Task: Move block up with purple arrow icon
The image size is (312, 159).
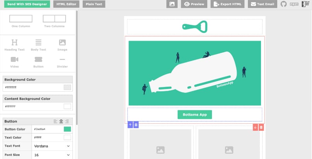Action: (x=130, y=125)
